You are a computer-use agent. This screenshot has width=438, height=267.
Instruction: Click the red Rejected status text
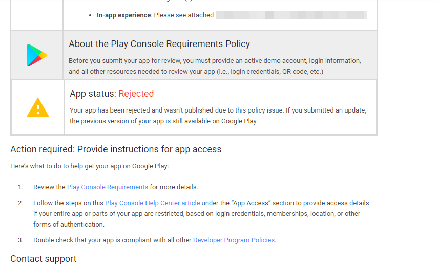[136, 94]
